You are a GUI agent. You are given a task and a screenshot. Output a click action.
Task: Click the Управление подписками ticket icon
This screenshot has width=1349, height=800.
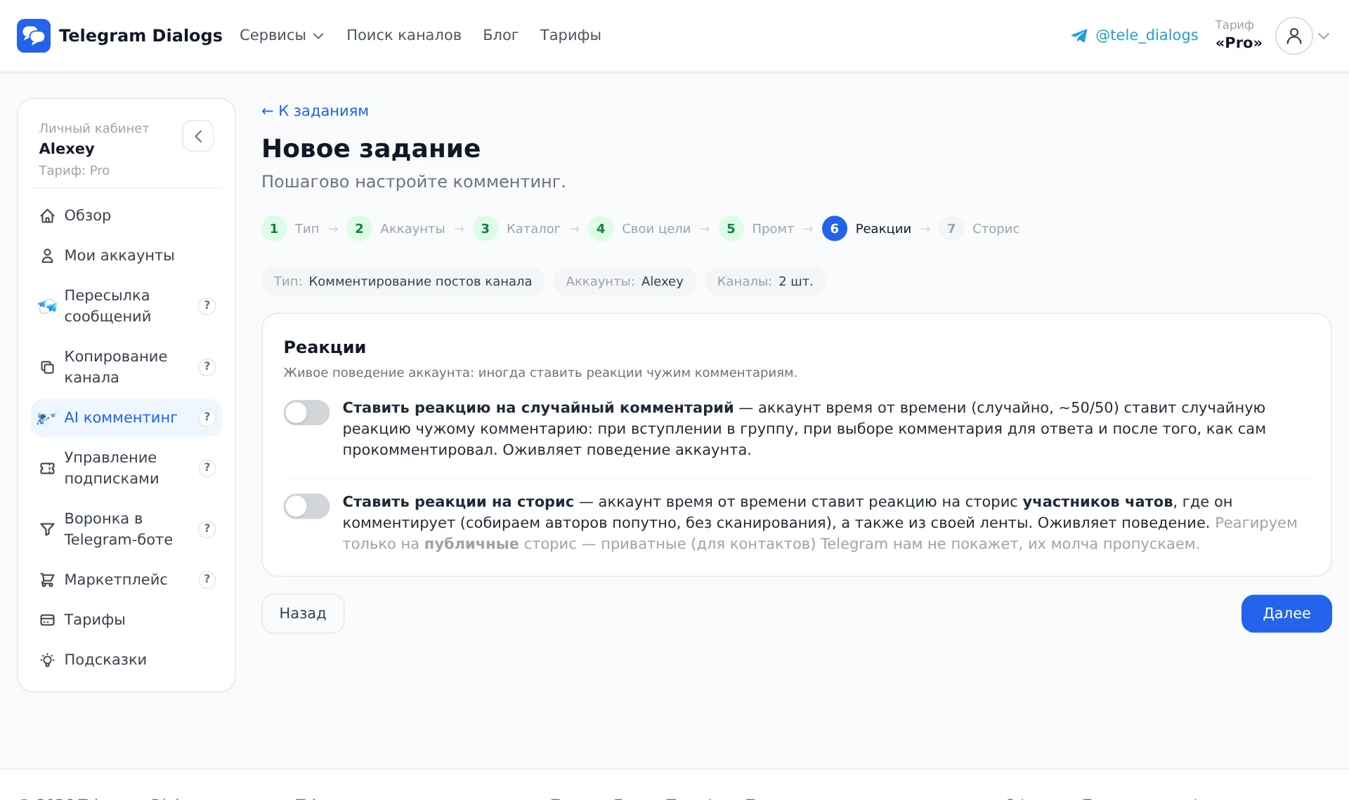(47, 468)
